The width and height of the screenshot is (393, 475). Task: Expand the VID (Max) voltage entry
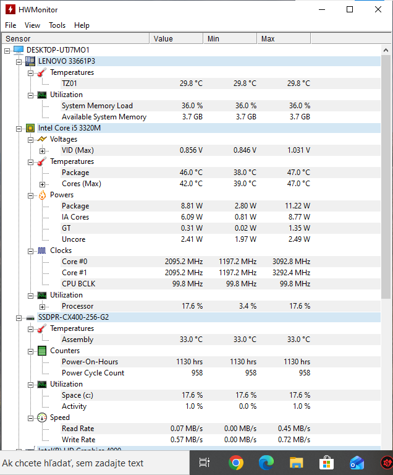click(x=43, y=151)
